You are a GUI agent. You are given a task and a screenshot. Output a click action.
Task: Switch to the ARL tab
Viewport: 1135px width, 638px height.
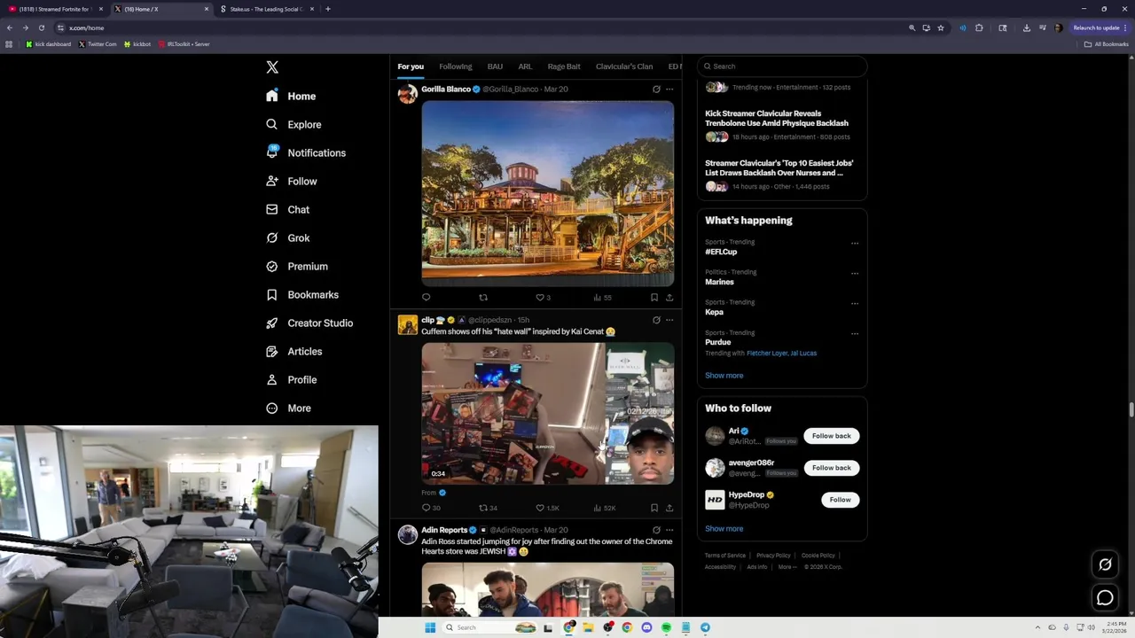pyautogui.click(x=525, y=66)
